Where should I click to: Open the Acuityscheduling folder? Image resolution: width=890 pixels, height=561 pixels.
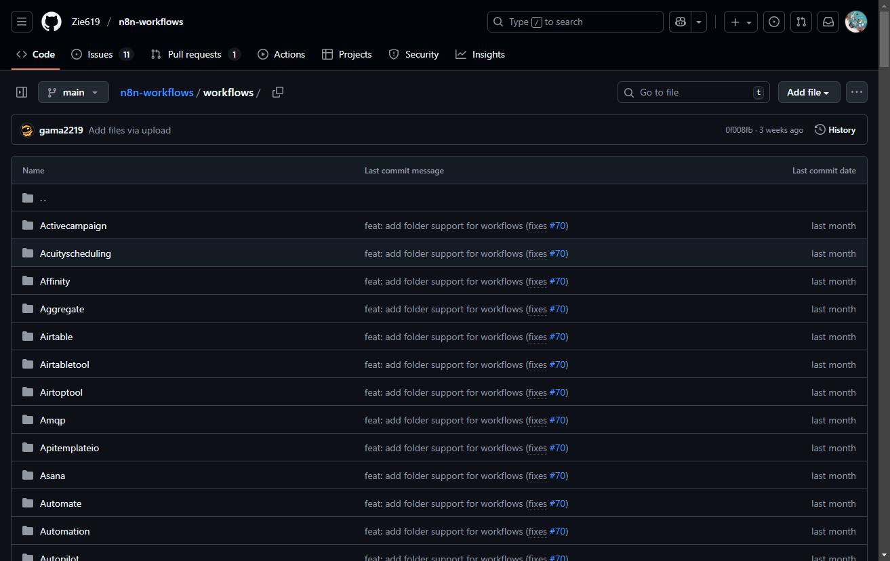coord(75,253)
